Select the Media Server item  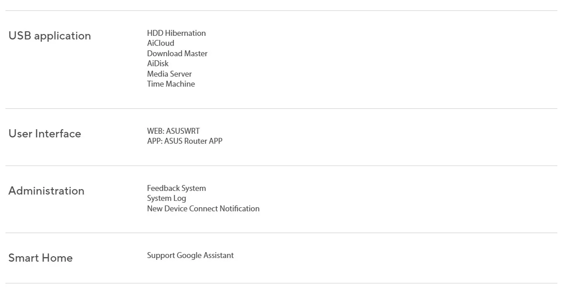coord(169,74)
